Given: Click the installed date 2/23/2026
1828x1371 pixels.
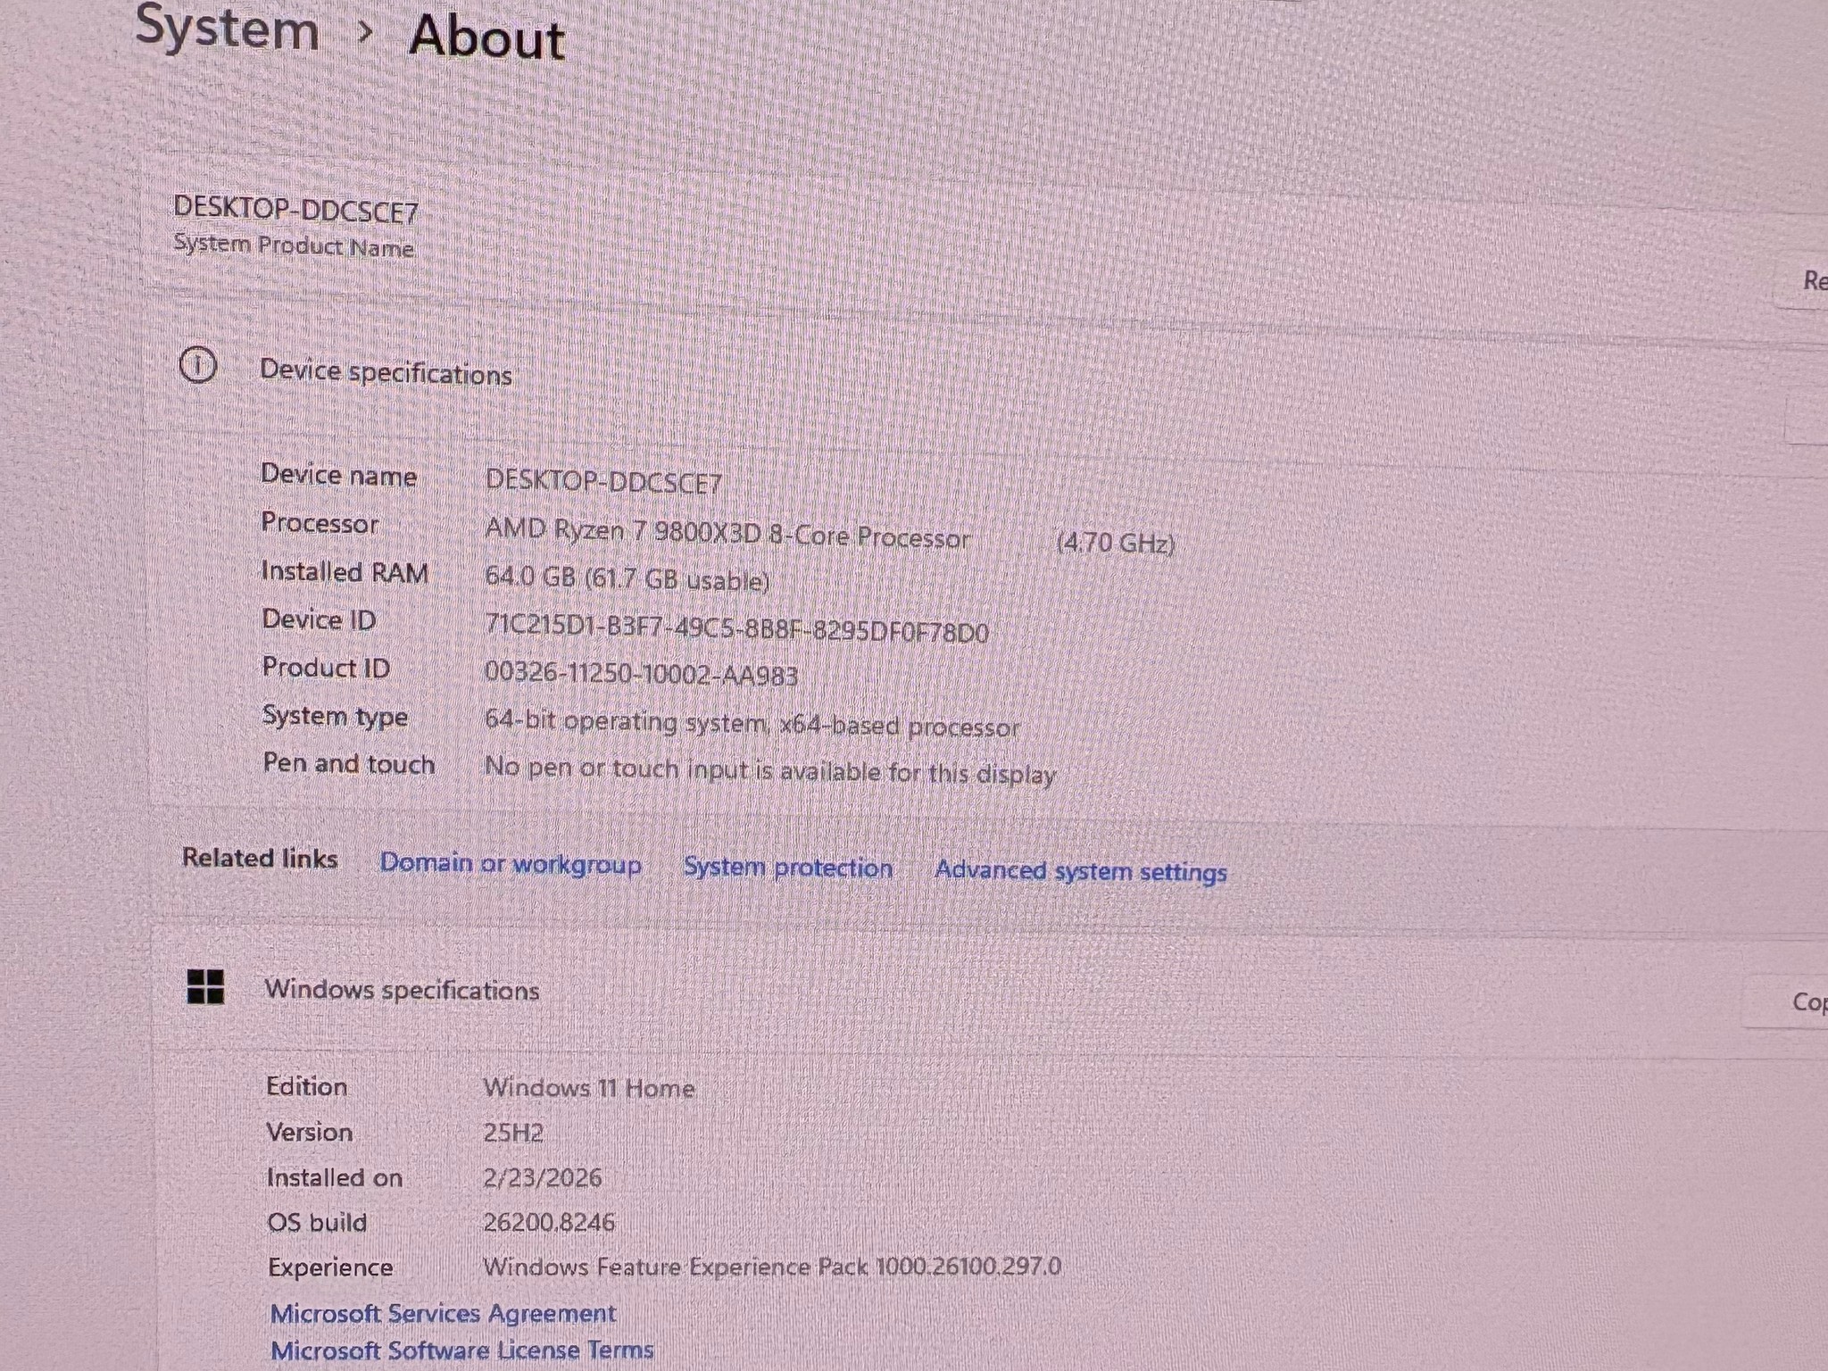Looking at the screenshot, I should [542, 1178].
